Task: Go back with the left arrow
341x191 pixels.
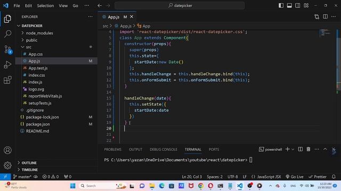Action: pyautogui.click(x=100, y=6)
